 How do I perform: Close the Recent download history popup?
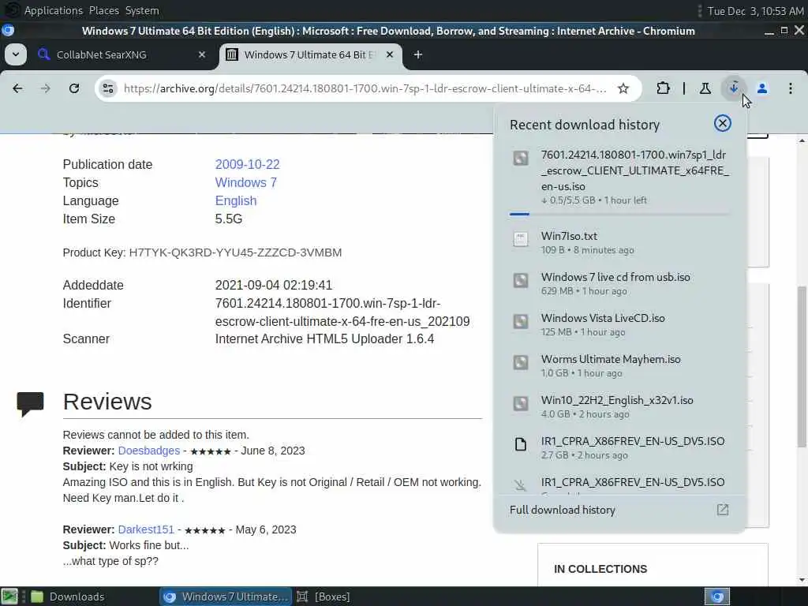(723, 123)
